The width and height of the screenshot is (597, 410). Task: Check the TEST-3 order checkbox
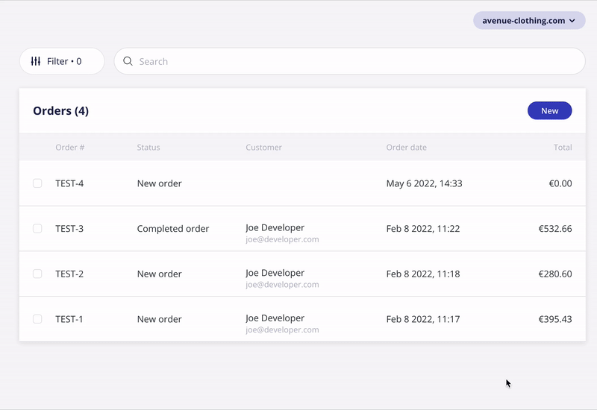pyautogui.click(x=37, y=229)
